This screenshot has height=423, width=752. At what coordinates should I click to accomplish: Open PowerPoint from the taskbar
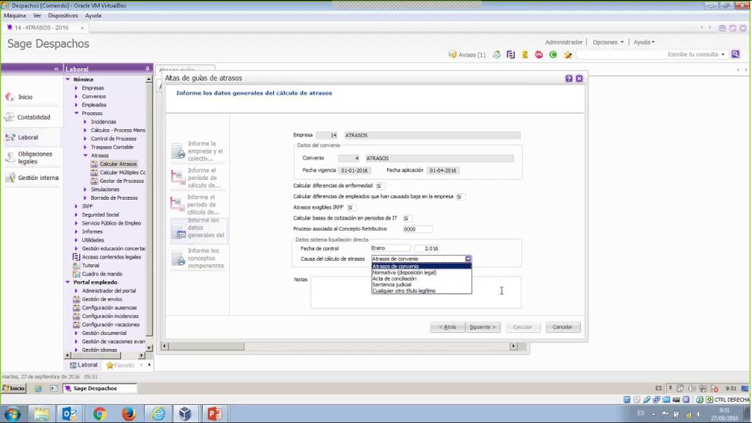pos(214,414)
